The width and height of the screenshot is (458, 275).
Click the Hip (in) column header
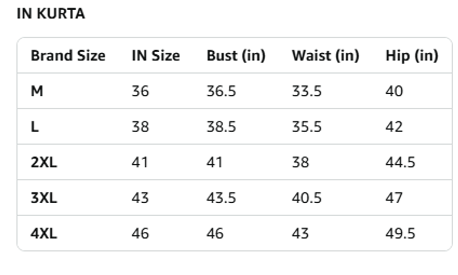(x=412, y=55)
